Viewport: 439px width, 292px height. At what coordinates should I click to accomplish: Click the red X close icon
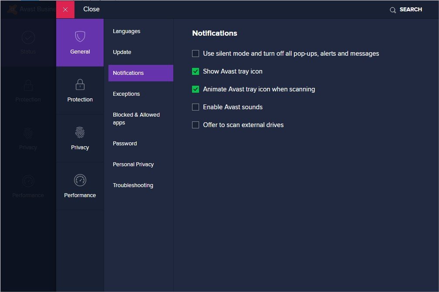click(x=65, y=10)
